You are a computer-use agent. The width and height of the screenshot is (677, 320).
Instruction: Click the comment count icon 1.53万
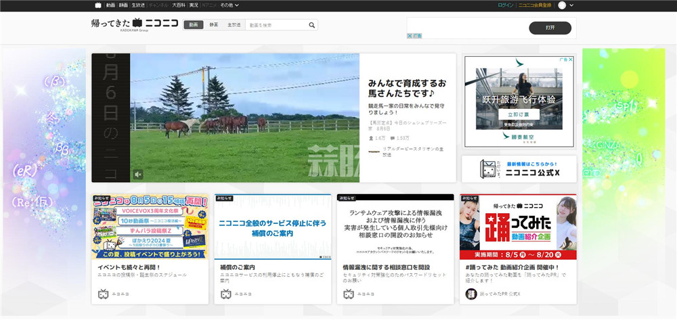pos(392,139)
